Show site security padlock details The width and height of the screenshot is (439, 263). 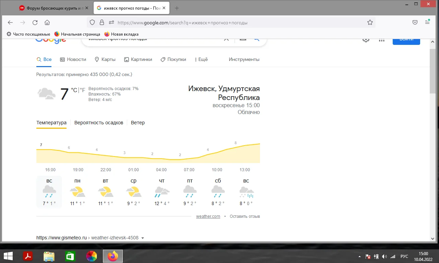pos(102,23)
